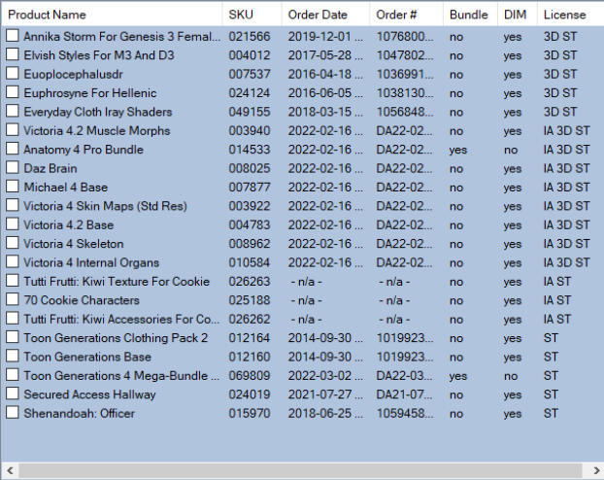Screen dimensions: 604x480
Task: Click the Order Date column header
Action: 325,15
